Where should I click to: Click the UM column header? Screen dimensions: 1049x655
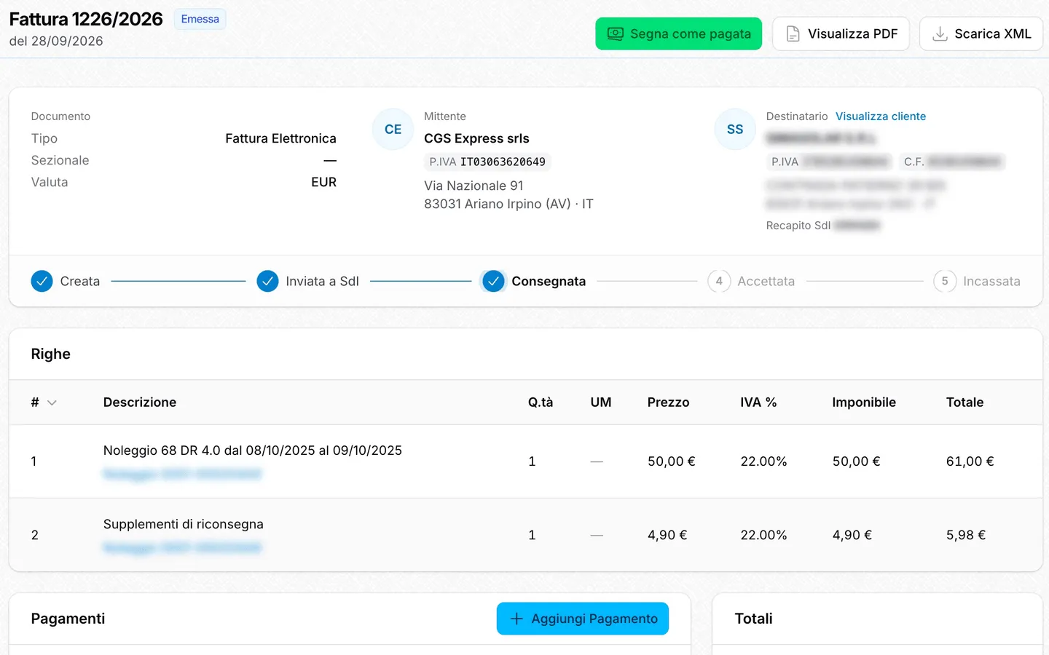tap(601, 402)
